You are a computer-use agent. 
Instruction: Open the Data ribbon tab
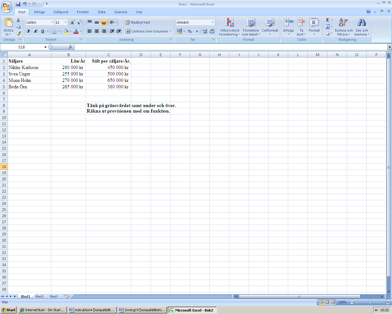click(102, 12)
